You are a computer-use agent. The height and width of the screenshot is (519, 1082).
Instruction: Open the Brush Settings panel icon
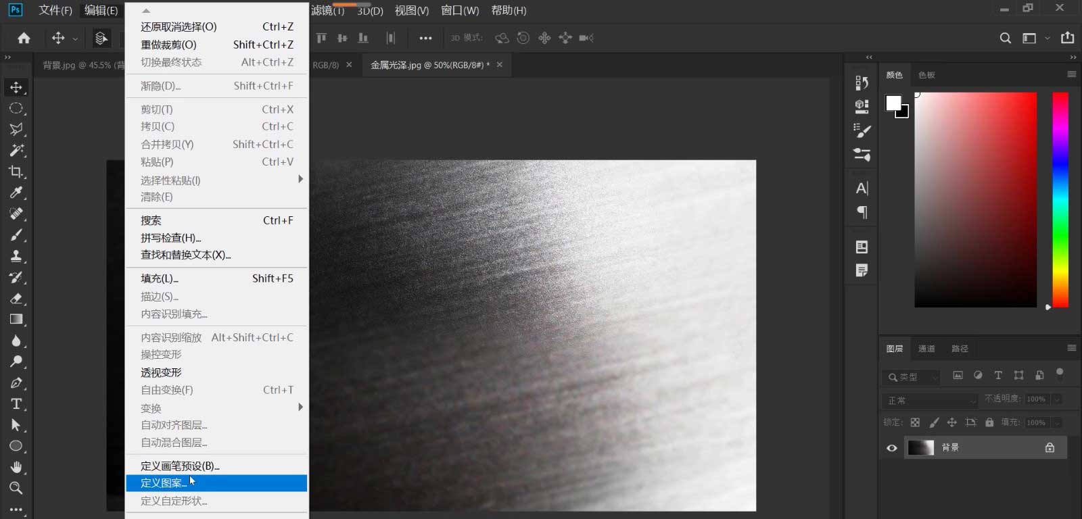[862, 130]
